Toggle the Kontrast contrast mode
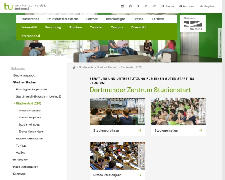 tap(187, 6)
